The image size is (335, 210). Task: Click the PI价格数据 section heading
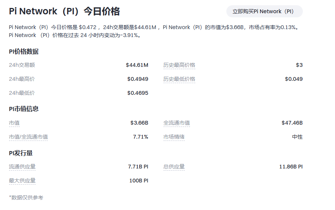click(24, 52)
